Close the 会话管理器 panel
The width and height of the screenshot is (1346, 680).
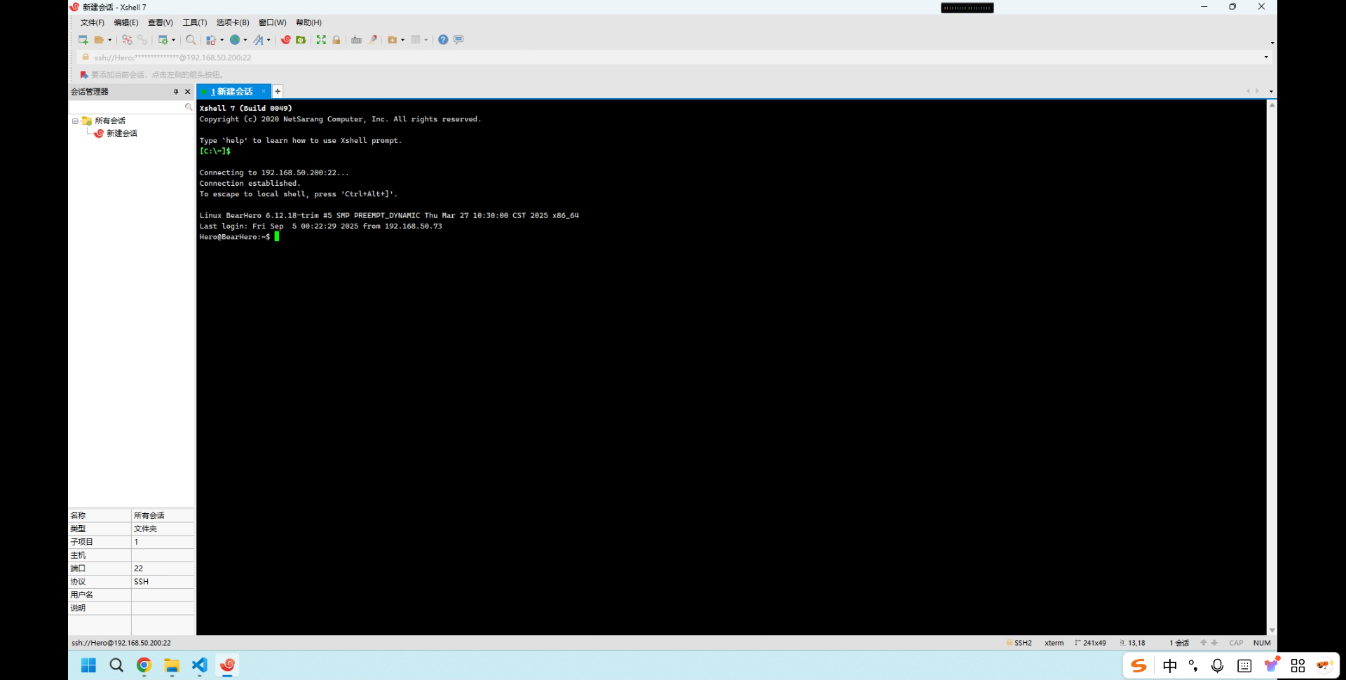click(x=188, y=92)
